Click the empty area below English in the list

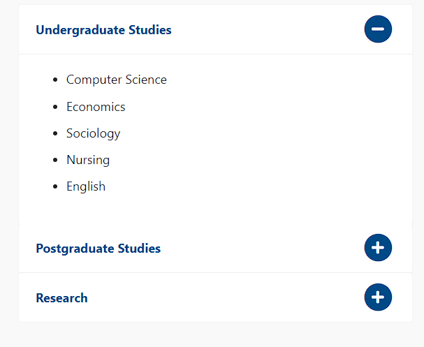point(215,209)
